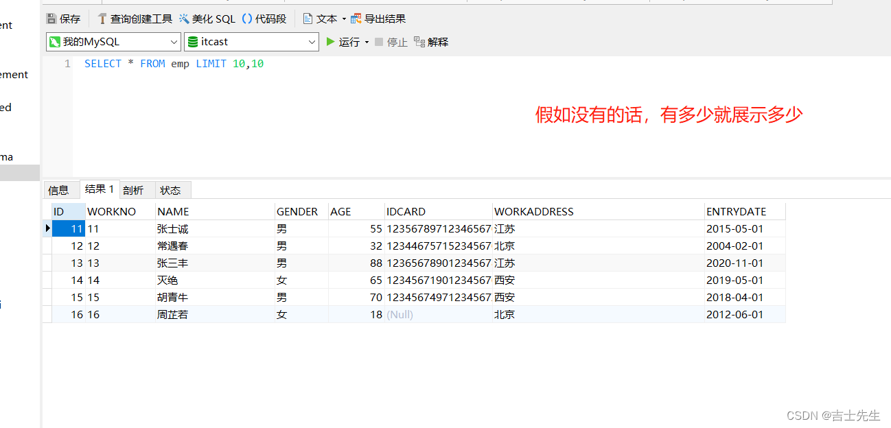
Task: Click the row indicator arrow for row 11
Action: (47, 228)
